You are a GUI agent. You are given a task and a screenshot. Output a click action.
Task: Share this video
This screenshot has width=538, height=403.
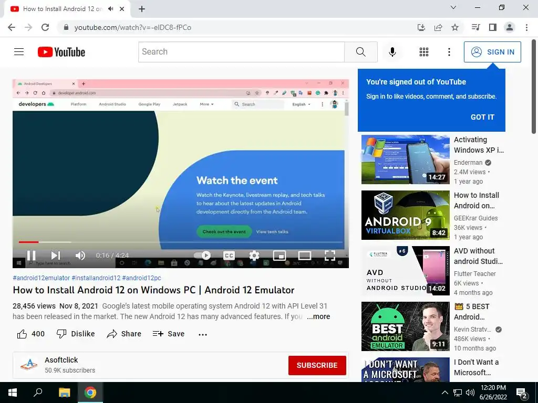(x=124, y=334)
